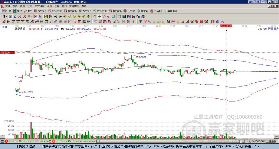Click the 主页 button in title bar
Image resolution: width=279 pixels, height=149 pixels.
[264, 2]
